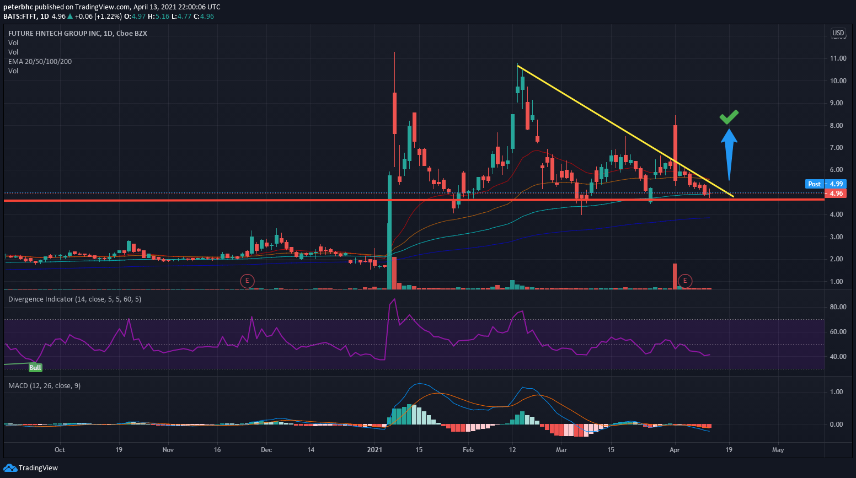Click the May date axis label
The image size is (856, 478).
778,450
